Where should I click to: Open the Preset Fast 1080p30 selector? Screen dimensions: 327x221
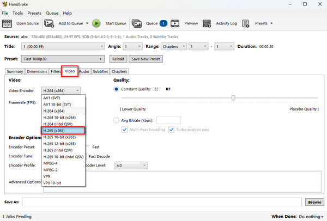[x=63, y=59]
